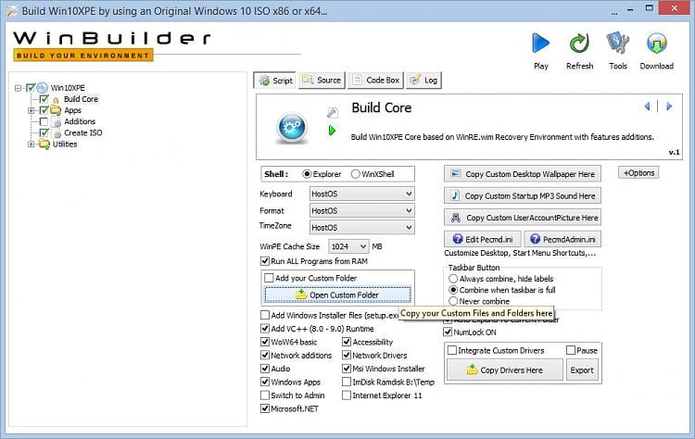
Task: Open the WinPE Cache Size dropdown
Action: (348, 246)
